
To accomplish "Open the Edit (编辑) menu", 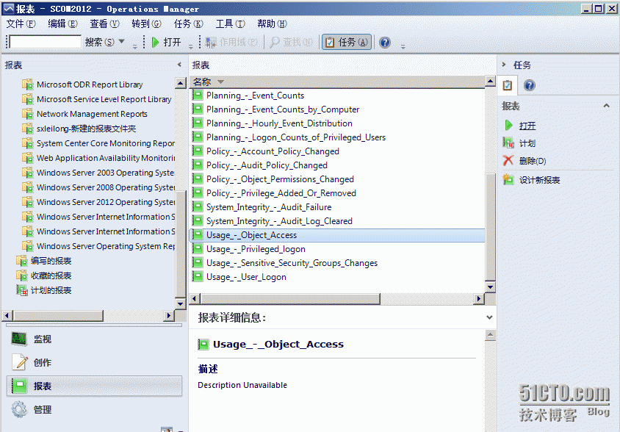I will [62, 24].
